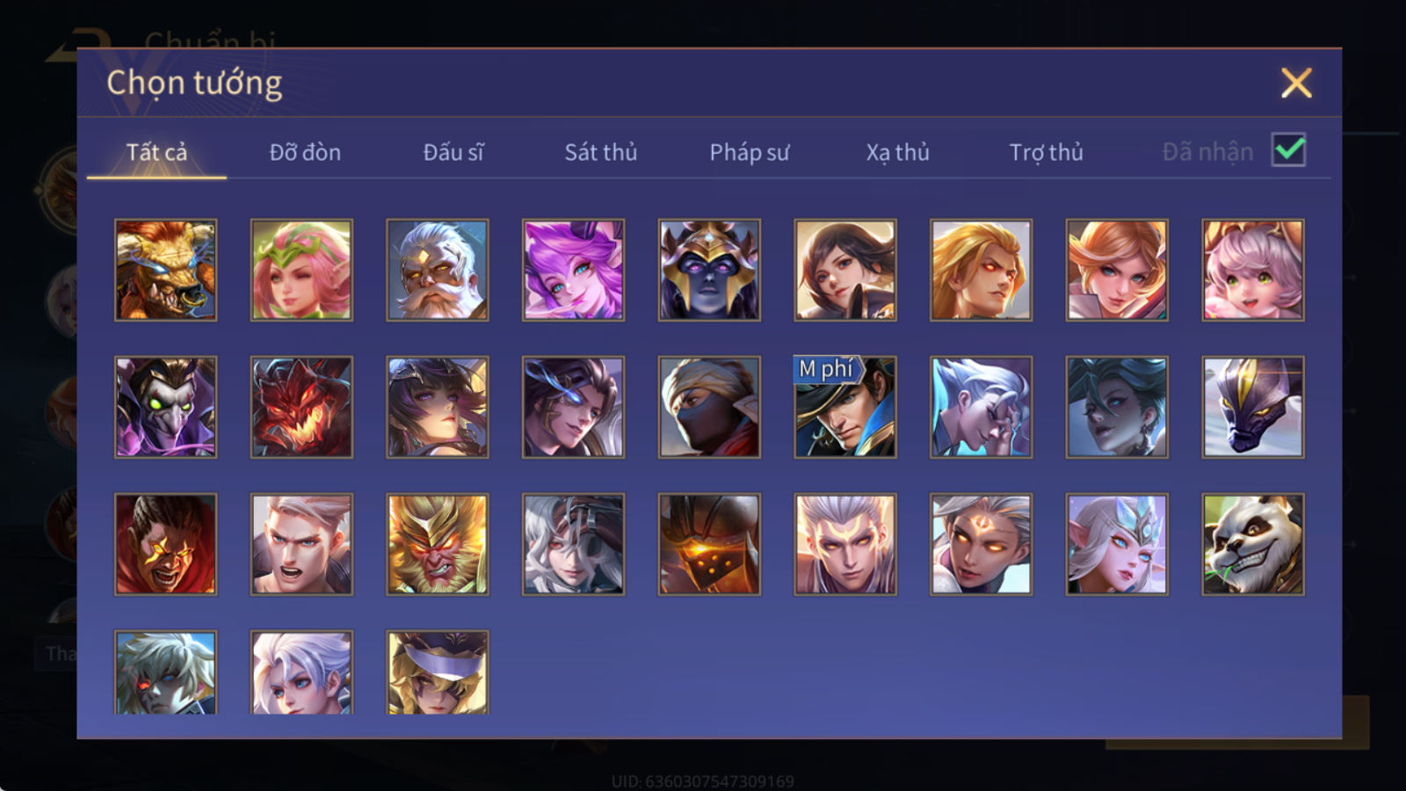Screen dimensions: 1406x791
Task: Select the red demon dragon hero
Action: [301, 407]
